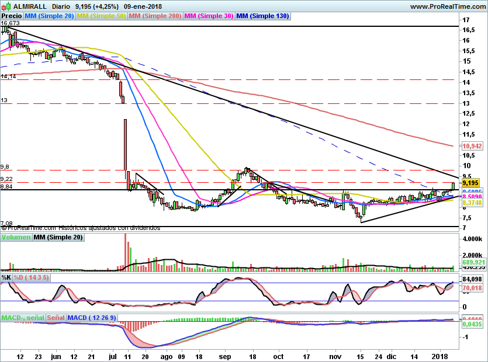Open the MACD (12 26 9) label
This screenshot has width=488, height=362.
click(x=91, y=318)
